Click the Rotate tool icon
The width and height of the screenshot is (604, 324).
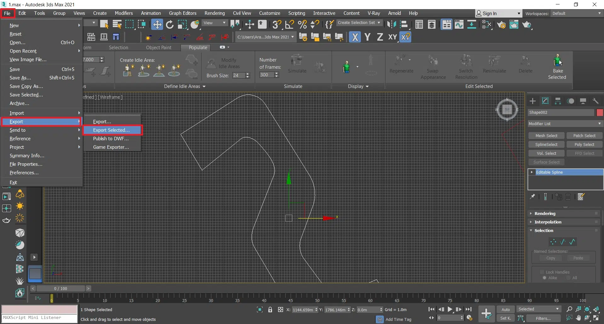click(170, 25)
